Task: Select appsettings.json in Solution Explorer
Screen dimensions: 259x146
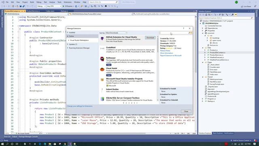Action: coord(213,94)
